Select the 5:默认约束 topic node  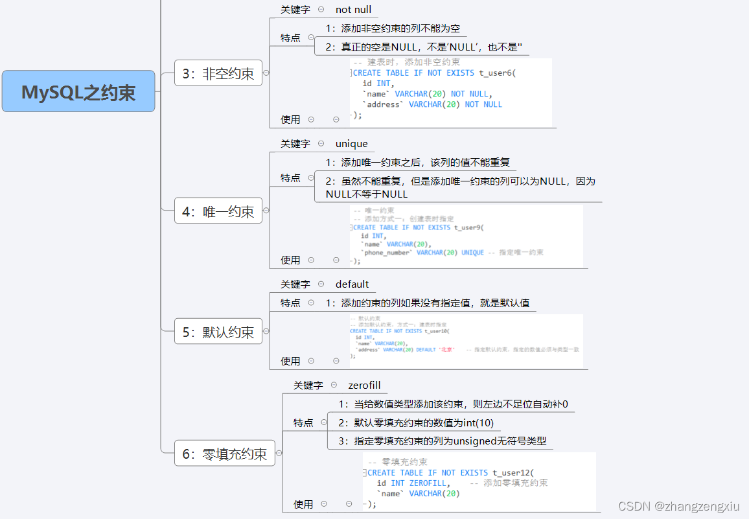click(x=218, y=331)
